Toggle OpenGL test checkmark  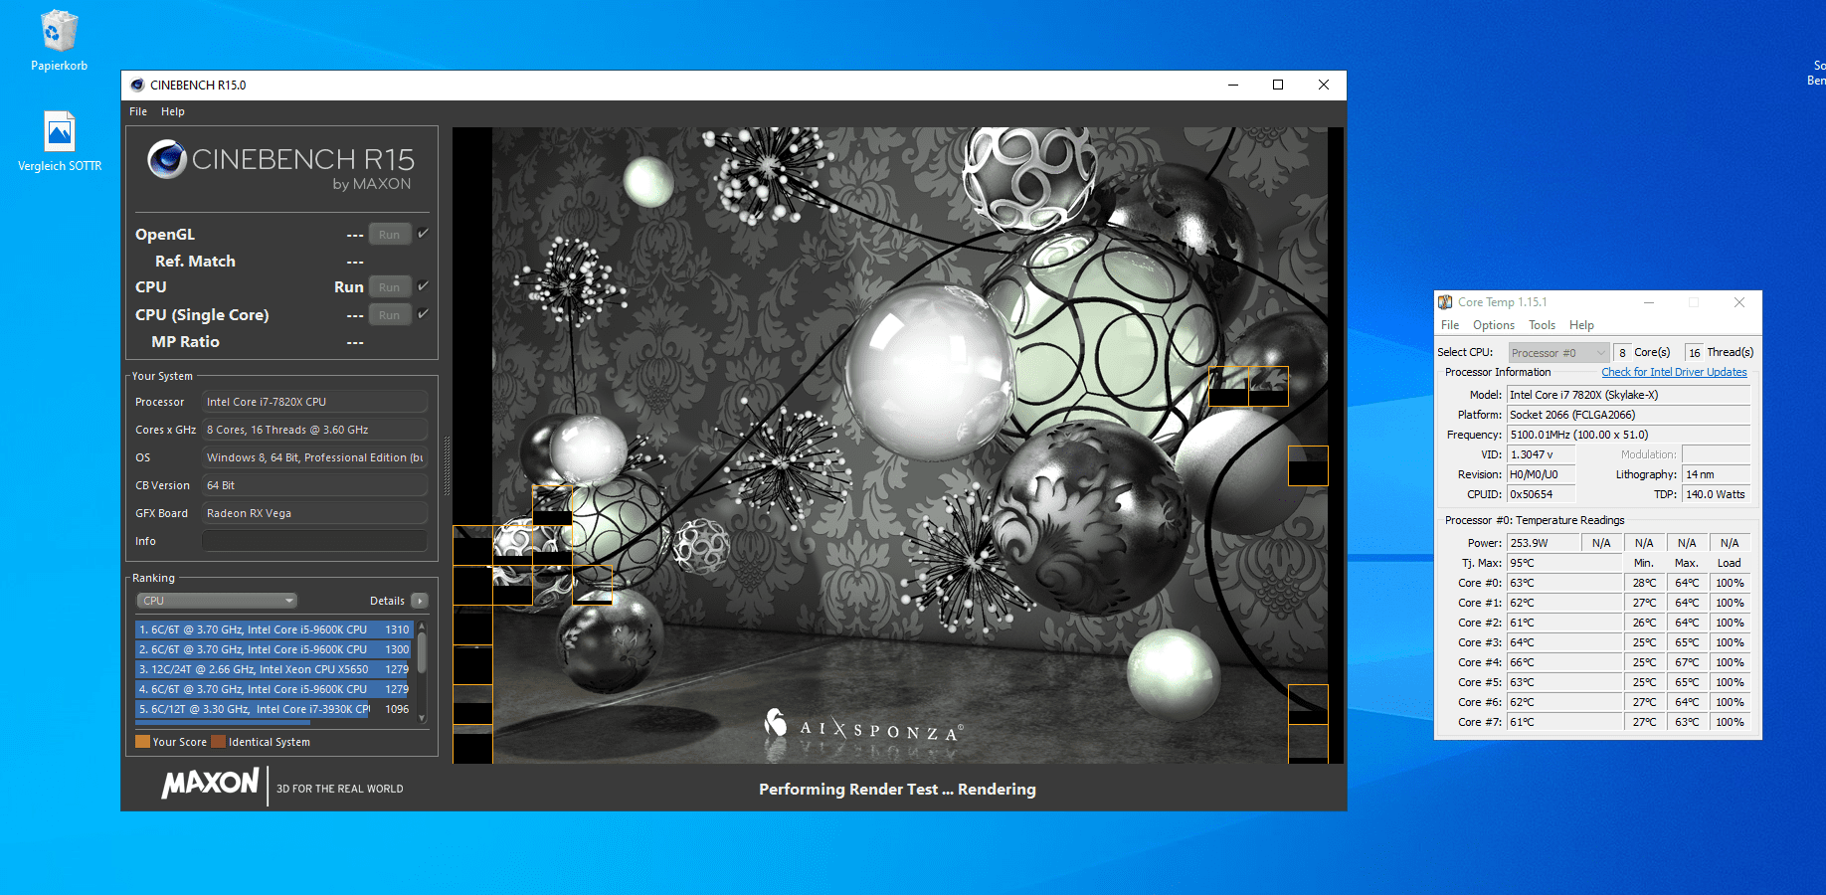(423, 234)
